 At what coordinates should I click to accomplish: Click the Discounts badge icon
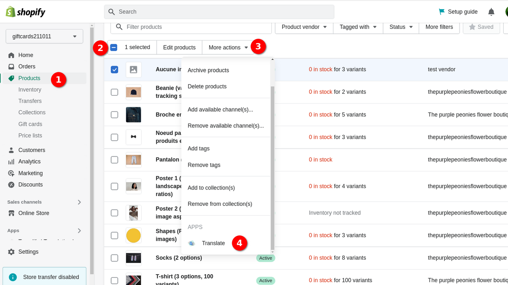tap(11, 184)
